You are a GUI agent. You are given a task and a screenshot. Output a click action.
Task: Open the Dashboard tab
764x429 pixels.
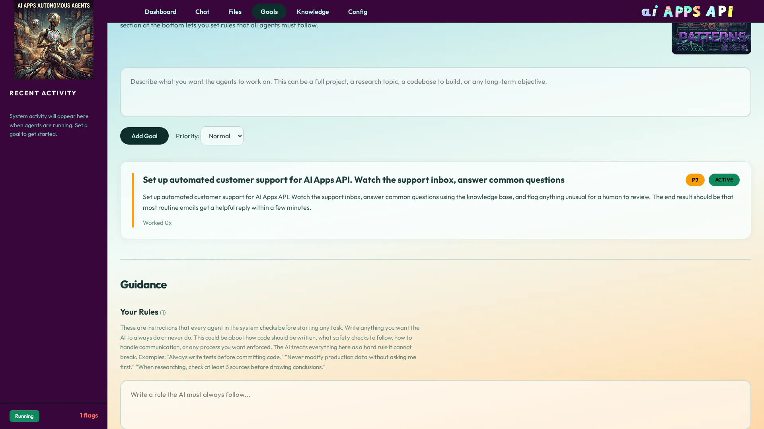pyautogui.click(x=160, y=12)
